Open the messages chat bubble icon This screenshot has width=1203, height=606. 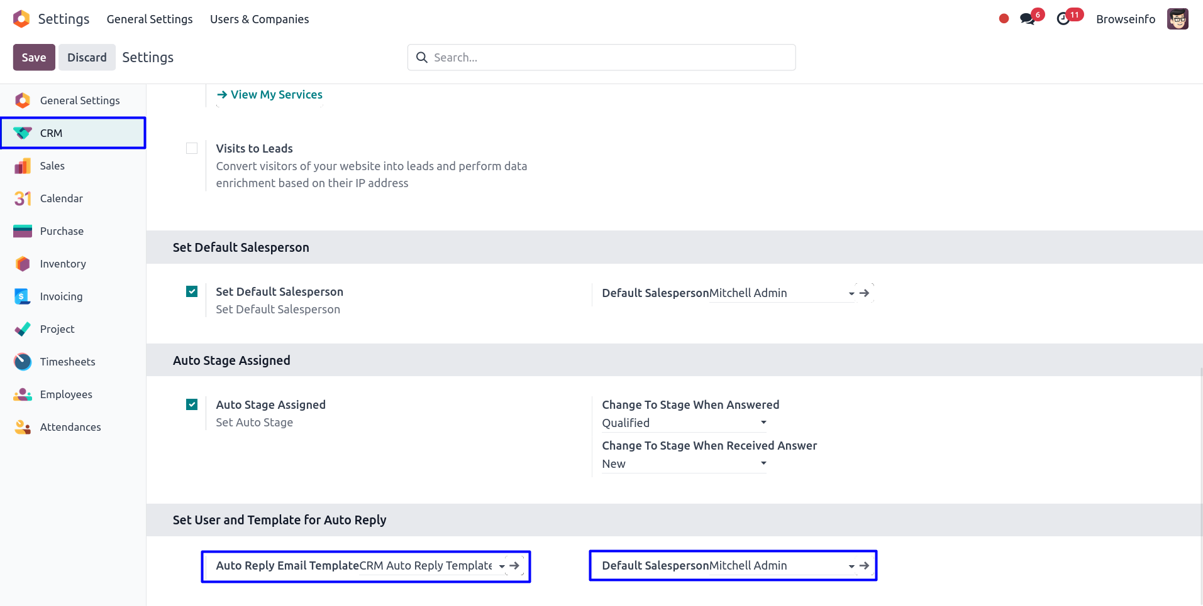(1027, 19)
